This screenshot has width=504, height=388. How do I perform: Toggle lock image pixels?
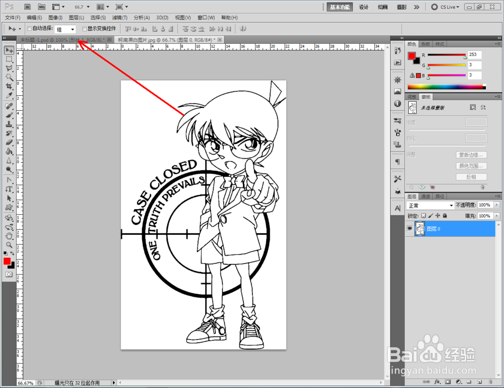[431, 216]
